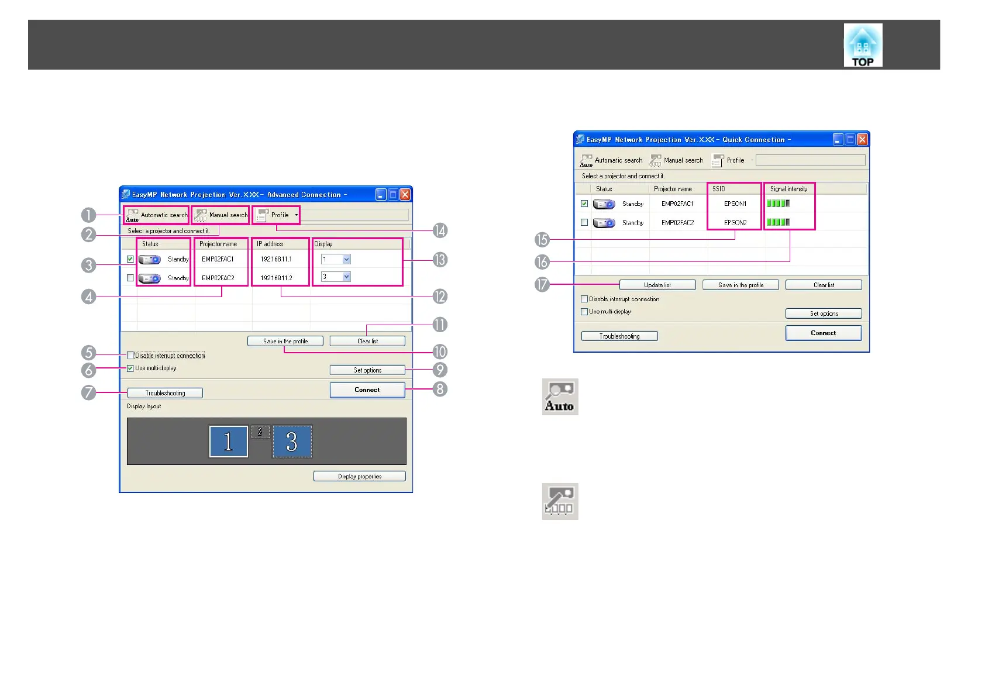Open Display dropdown showing 3 for EMP02FAC2
Screen dimensions: 985x696
336,277
